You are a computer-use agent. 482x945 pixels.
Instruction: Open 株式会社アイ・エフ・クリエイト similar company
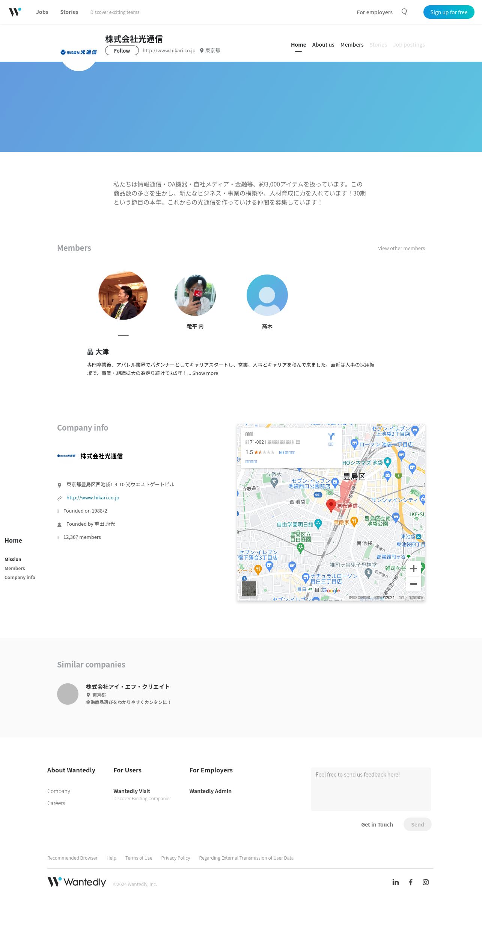tap(128, 687)
